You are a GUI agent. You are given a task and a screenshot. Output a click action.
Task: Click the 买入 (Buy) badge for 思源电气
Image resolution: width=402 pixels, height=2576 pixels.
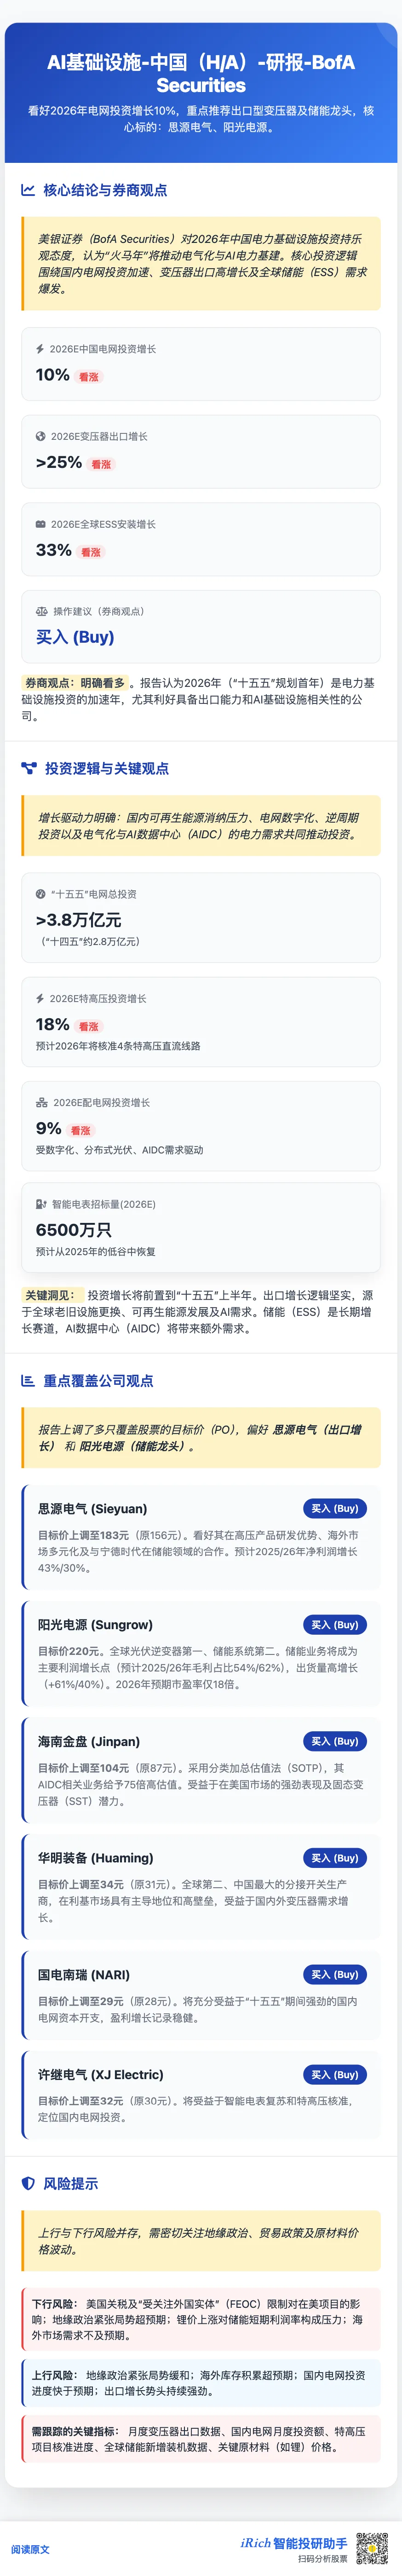tap(334, 1508)
